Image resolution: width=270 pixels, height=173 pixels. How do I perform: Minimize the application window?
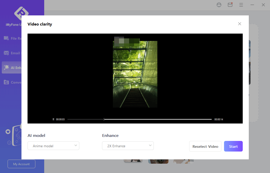(x=252, y=5)
